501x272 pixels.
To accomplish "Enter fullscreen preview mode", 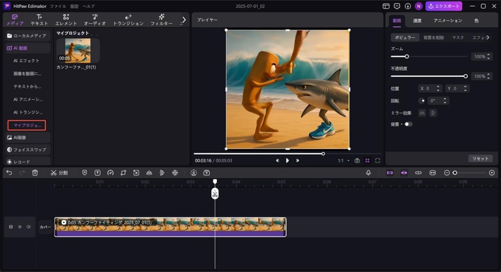I will tap(378, 160).
